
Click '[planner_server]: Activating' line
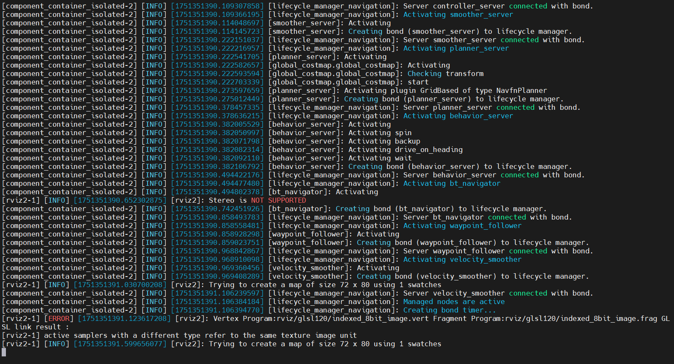point(327,57)
